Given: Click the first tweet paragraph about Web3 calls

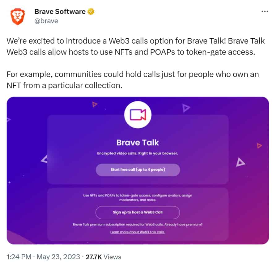Looking at the screenshot, I should click(136, 46).
